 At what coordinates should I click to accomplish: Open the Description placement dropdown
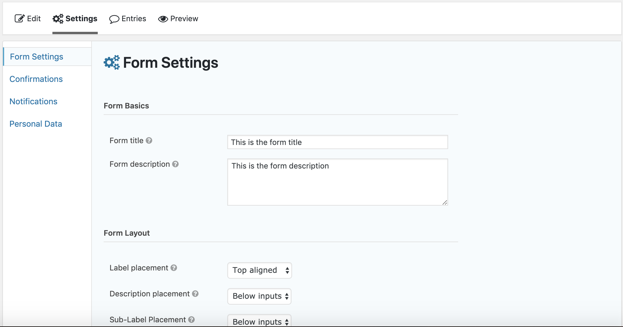click(x=259, y=296)
